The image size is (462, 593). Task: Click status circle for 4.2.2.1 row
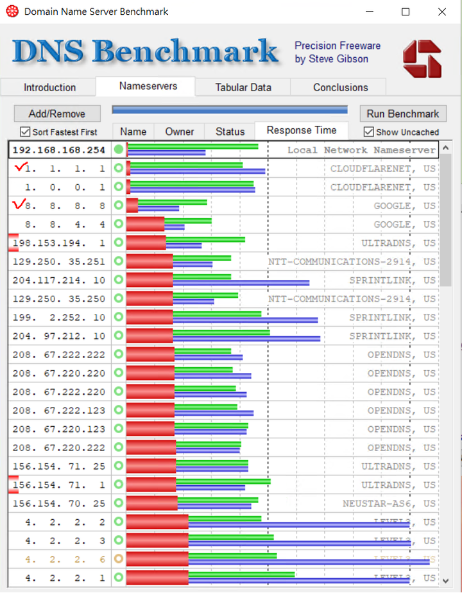[119, 578]
